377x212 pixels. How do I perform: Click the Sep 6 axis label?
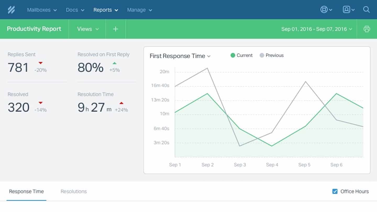tap(336, 165)
